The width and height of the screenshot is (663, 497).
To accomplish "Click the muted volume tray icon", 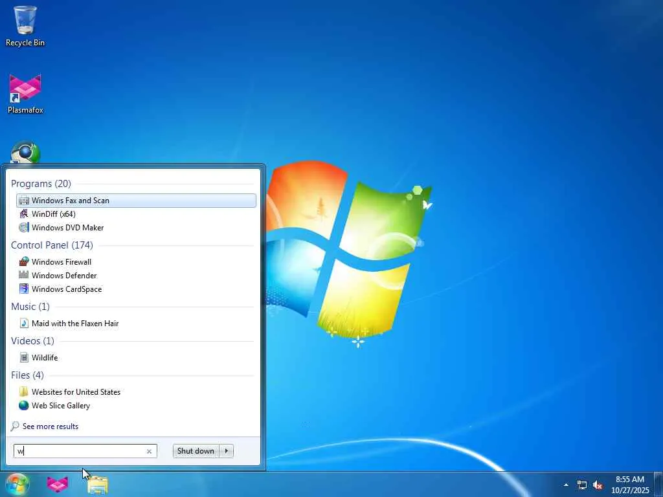I will coord(598,485).
